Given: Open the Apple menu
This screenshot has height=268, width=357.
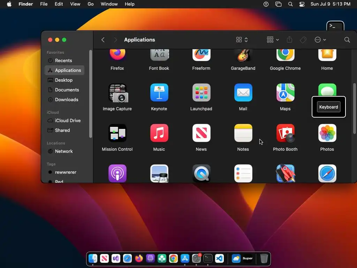Looking at the screenshot, I should (x=9, y=4).
